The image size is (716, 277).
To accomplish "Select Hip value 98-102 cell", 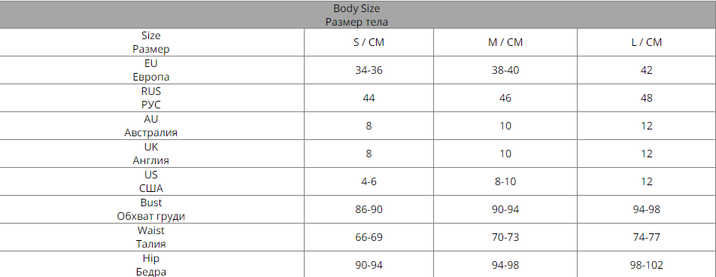I will click(x=647, y=265).
